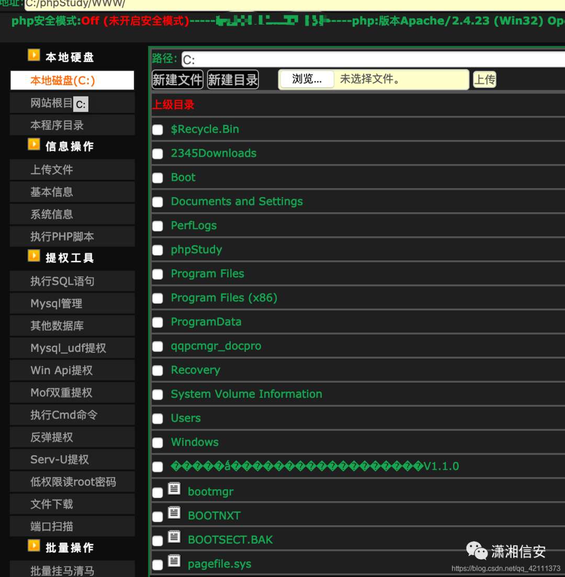Image resolution: width=565 pixels, height=577 pixels.
Task: Open the Recovery folder link
Action: tap(195, 370)
